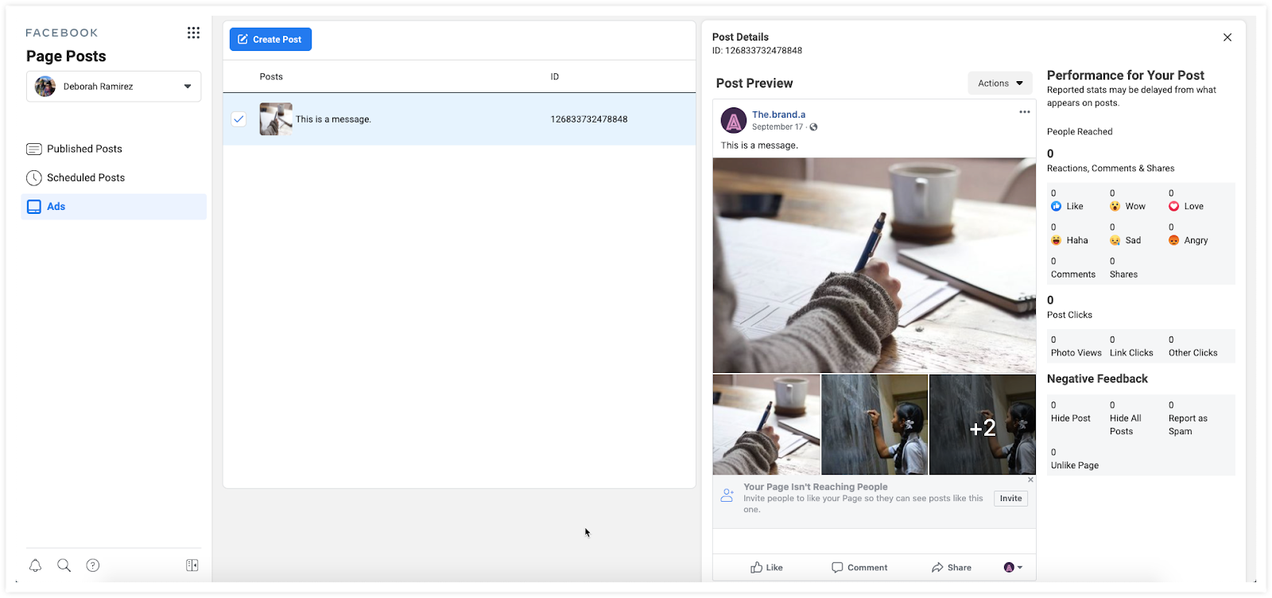The image size is (1272, 598).
Task: Click the search magnifier icon in sidebar
Action: coord(64,565)
